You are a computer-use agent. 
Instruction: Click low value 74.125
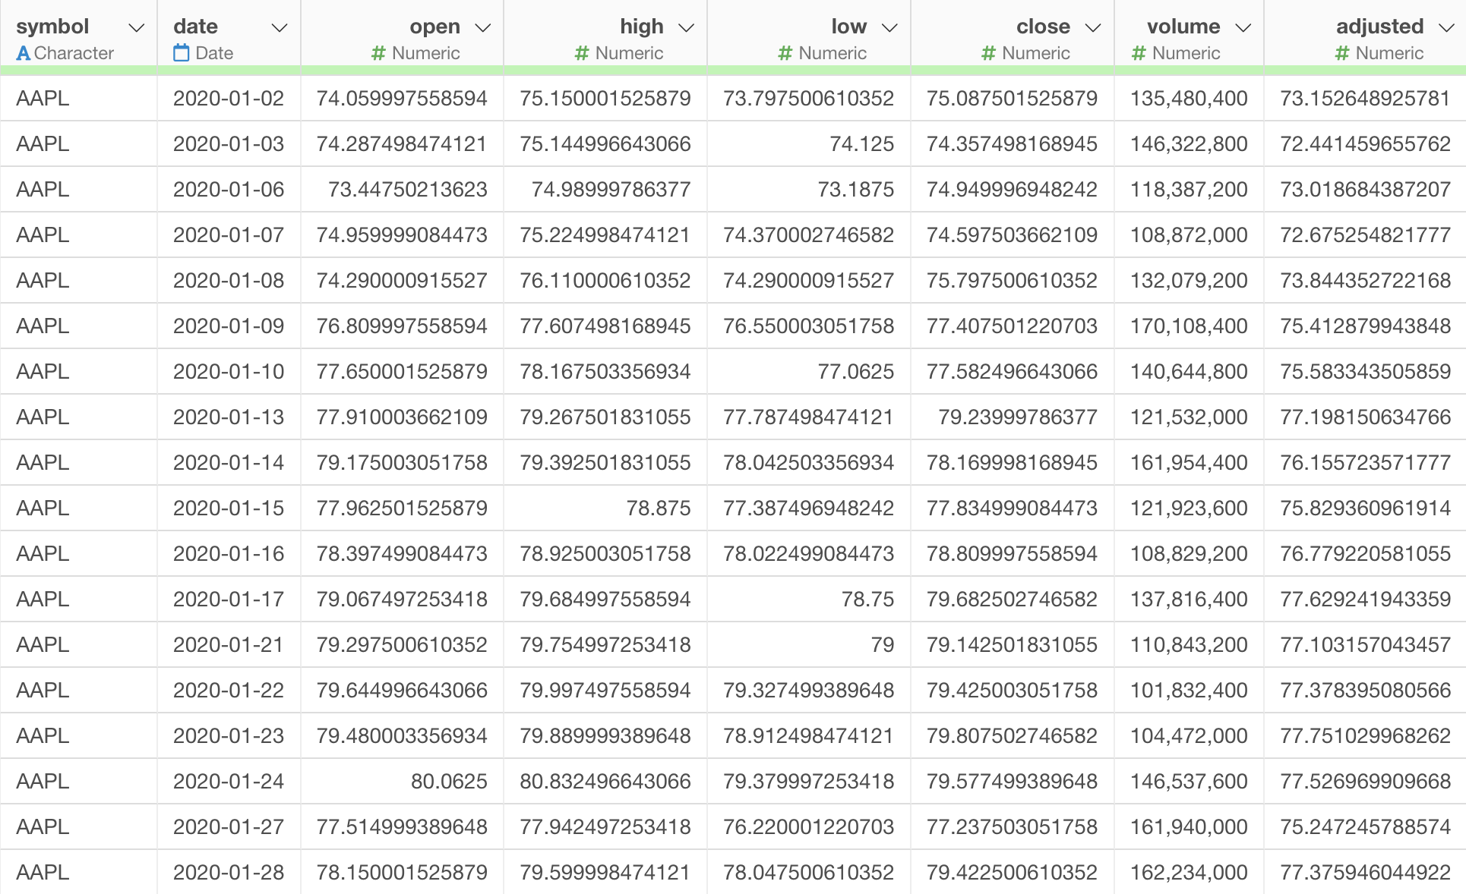[862, 144]
